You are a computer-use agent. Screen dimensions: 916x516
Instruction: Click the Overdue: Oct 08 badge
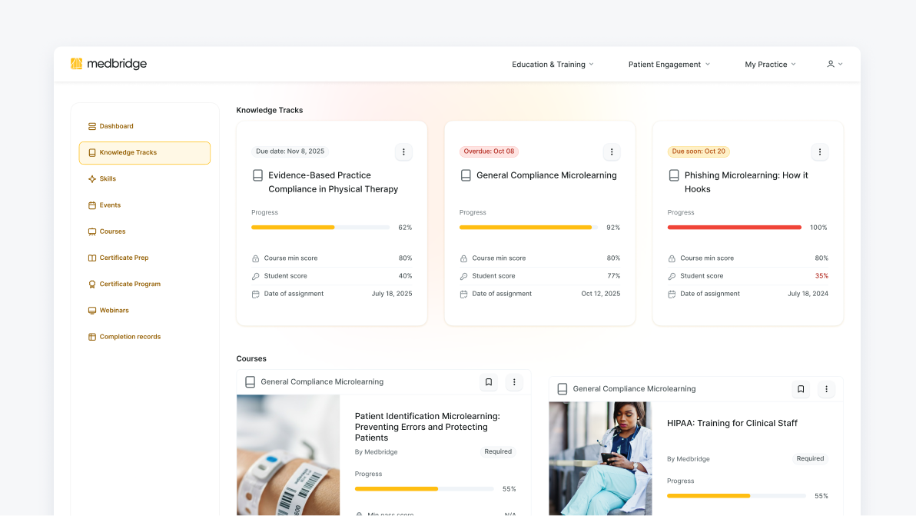[x=489, y=151]
